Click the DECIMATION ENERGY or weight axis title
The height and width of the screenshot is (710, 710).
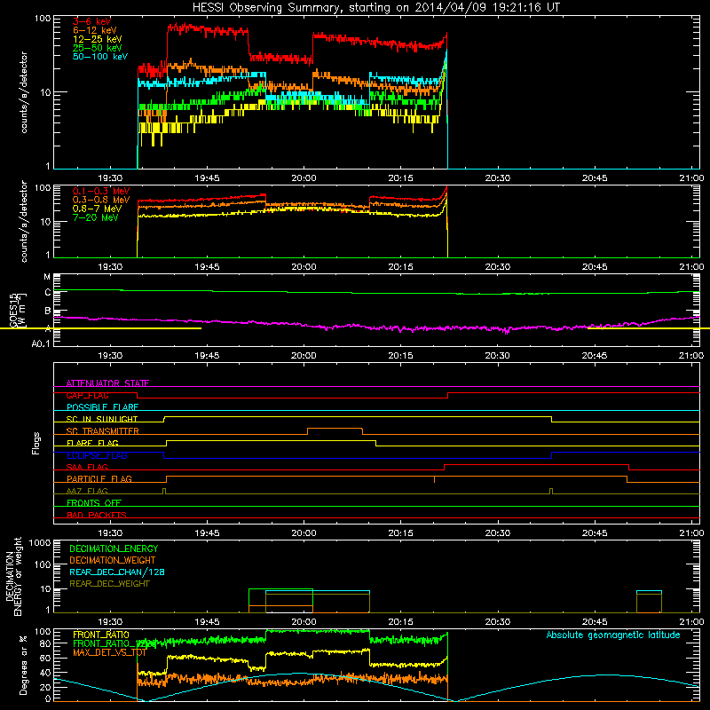[13, 576]
